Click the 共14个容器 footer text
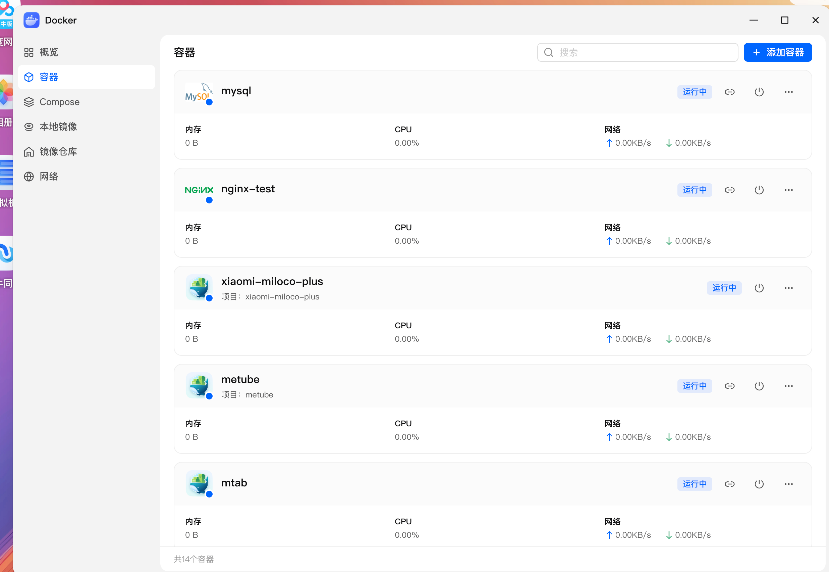The height and width of the screenshot is (572, 829). click(194, 559)
